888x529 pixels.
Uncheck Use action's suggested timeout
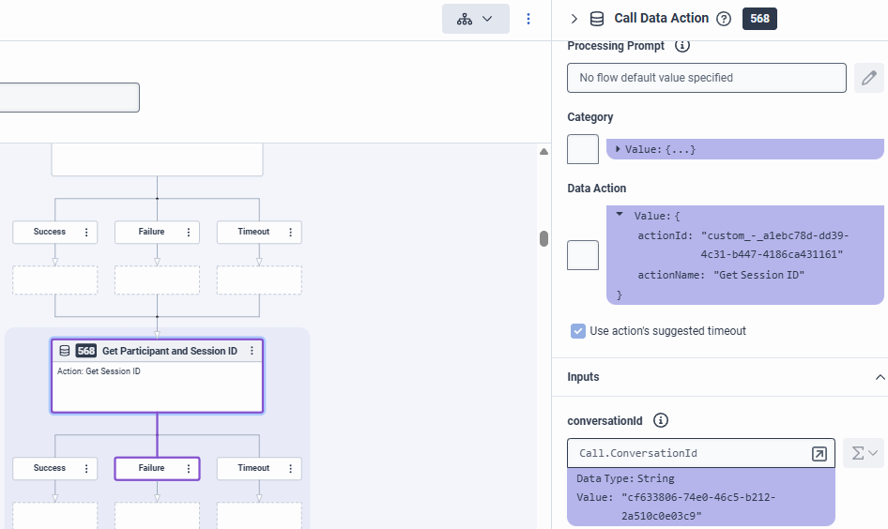[578, 331]
